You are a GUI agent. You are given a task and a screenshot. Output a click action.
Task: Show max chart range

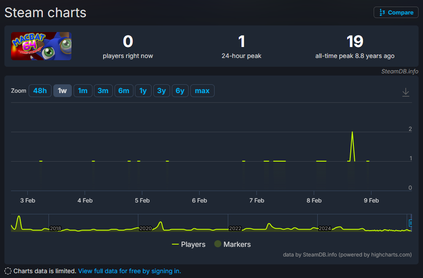202,90
